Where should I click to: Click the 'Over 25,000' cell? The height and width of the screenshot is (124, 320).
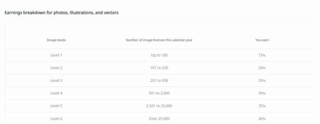(159, 119)
